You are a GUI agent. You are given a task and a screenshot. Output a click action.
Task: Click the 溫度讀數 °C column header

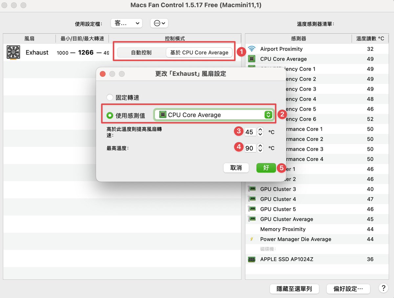click(x=370, y=39)
